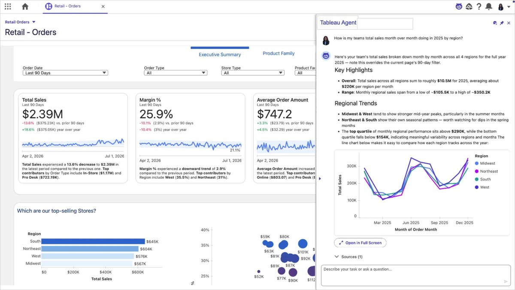Expand the profile dropdown arrow

pos(508,7)
